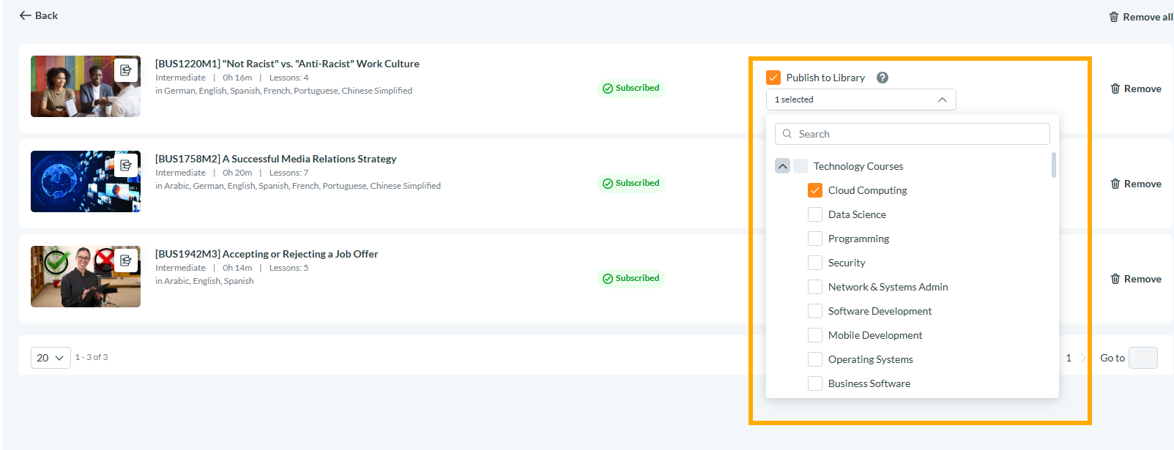The image size is (1174, 450).
Task: Uncheck the Cloud Computing checkbox
Action: (x=815, y=190)
